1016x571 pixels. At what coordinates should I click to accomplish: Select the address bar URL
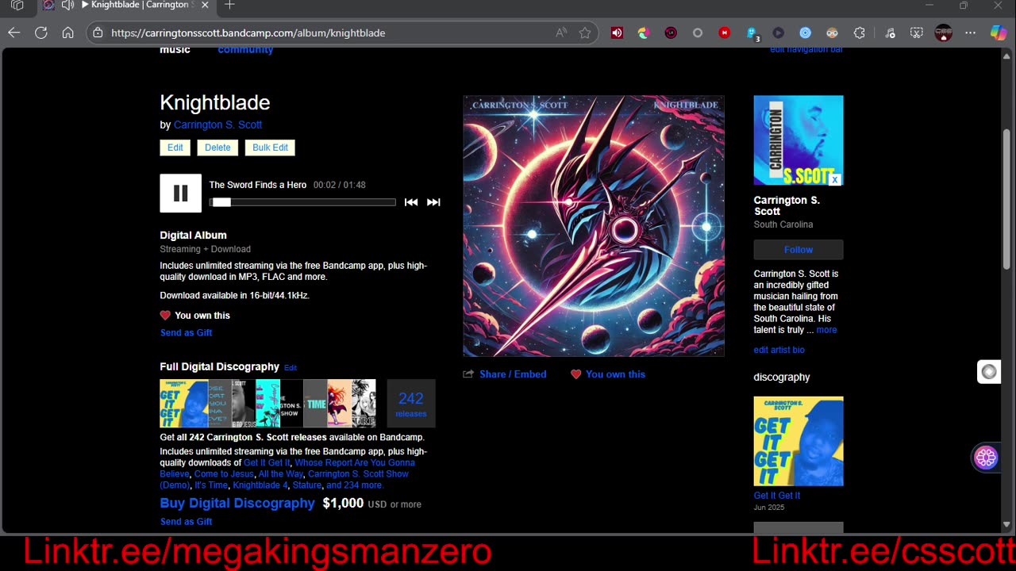(248, 33)
